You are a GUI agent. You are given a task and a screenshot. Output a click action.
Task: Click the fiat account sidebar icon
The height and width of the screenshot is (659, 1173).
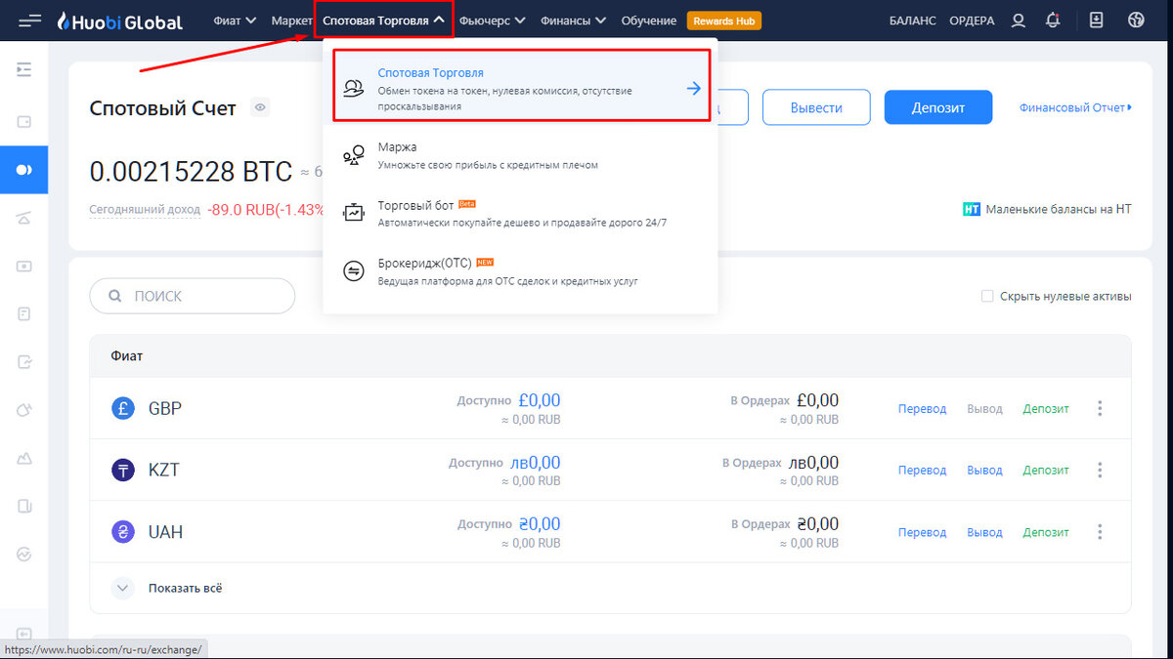click(x=24, y=266)
